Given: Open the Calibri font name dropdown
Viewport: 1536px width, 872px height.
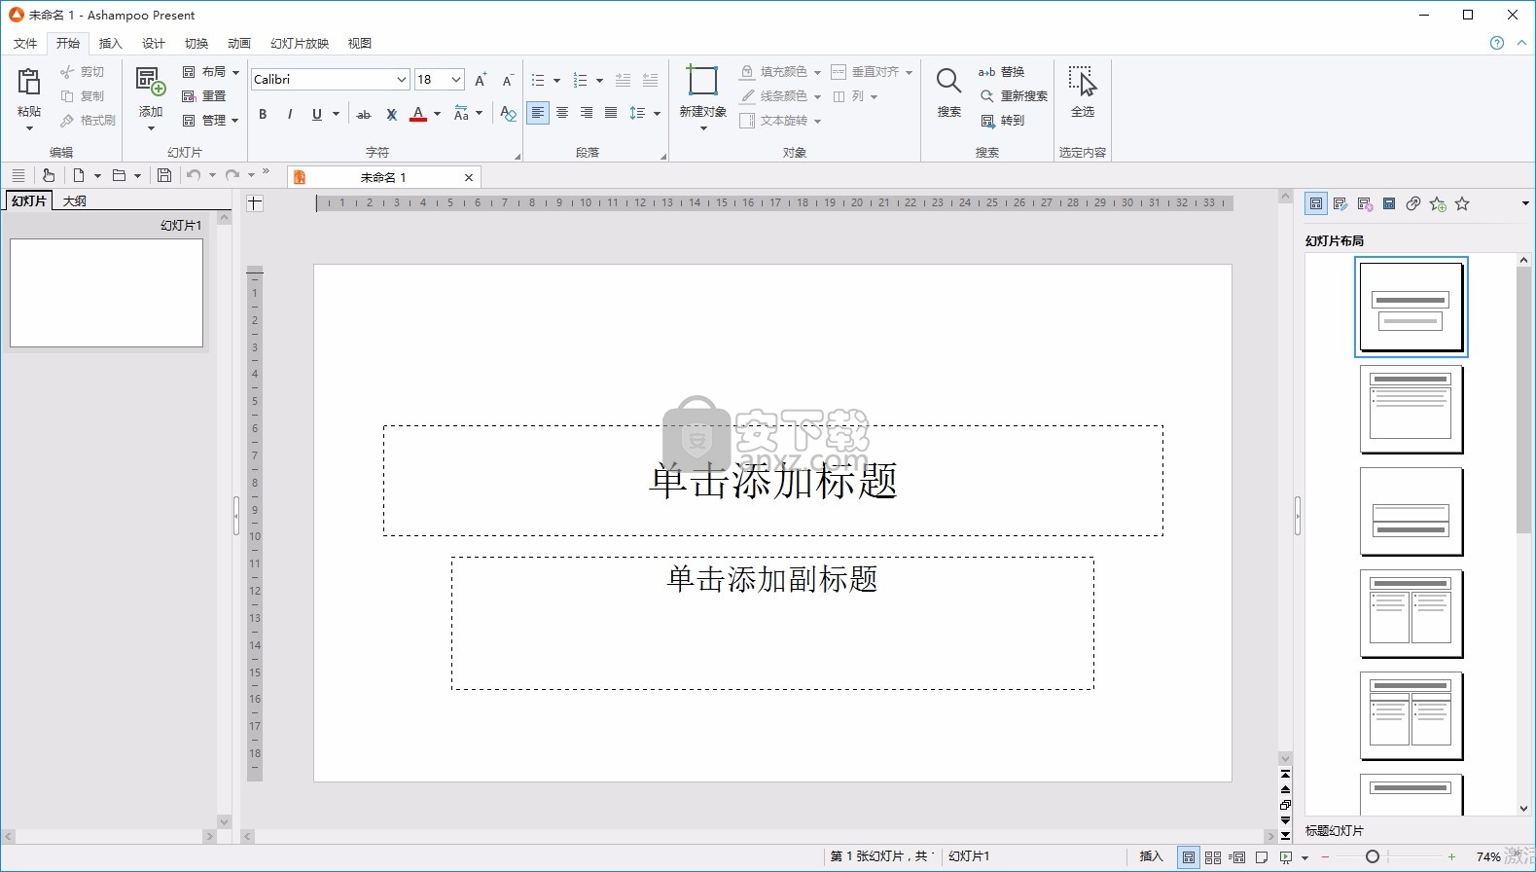Looking at the screenshot, I should click(x=401, y=80).
